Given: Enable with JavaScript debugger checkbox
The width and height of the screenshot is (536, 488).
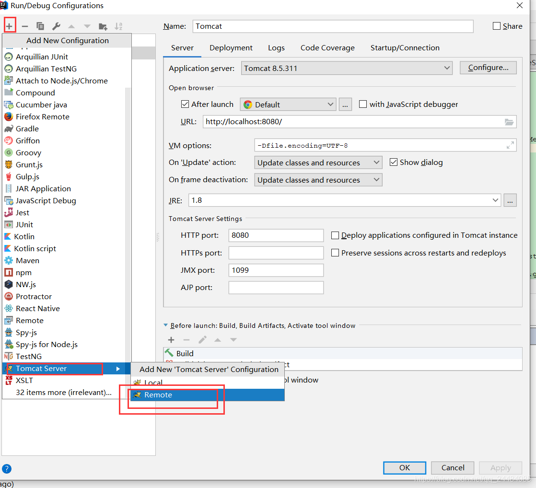Looking at the screenshot, I should [x=363, y=104].
